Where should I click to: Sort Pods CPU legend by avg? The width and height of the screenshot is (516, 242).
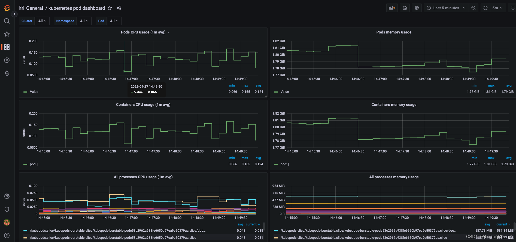[258, 85]
